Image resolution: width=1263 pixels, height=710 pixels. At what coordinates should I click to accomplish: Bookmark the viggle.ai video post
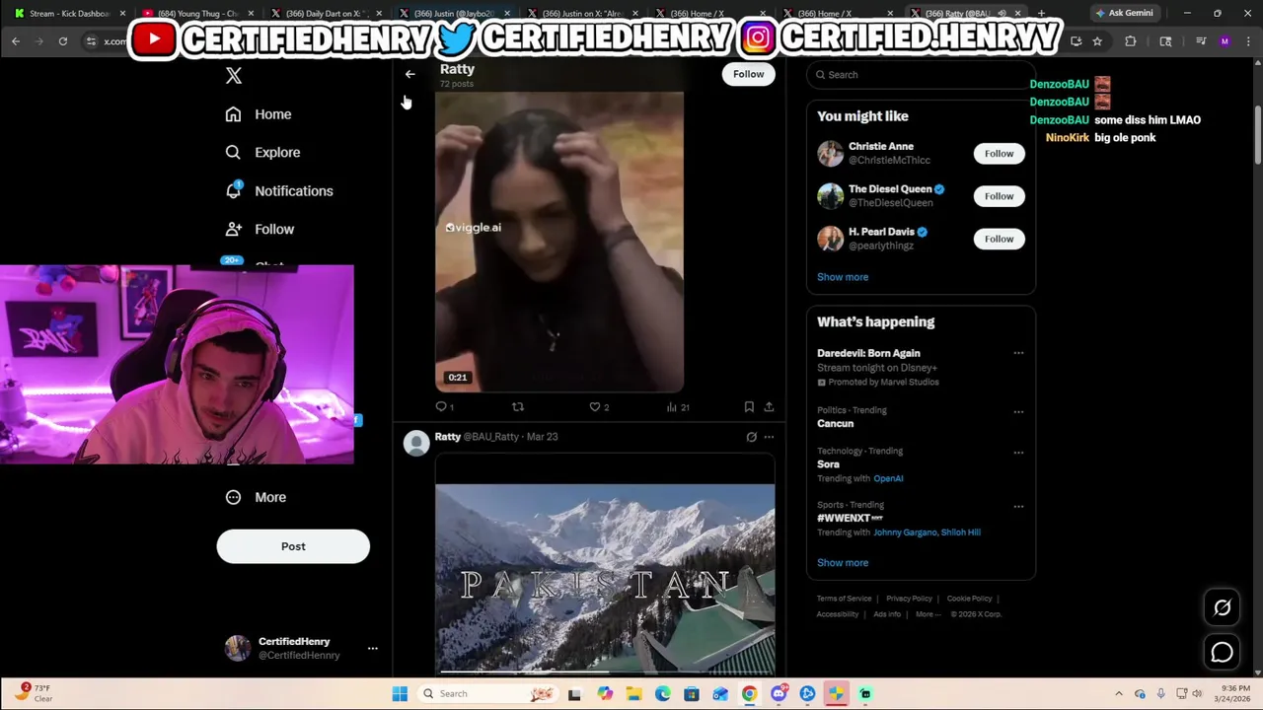click(749, 406)
